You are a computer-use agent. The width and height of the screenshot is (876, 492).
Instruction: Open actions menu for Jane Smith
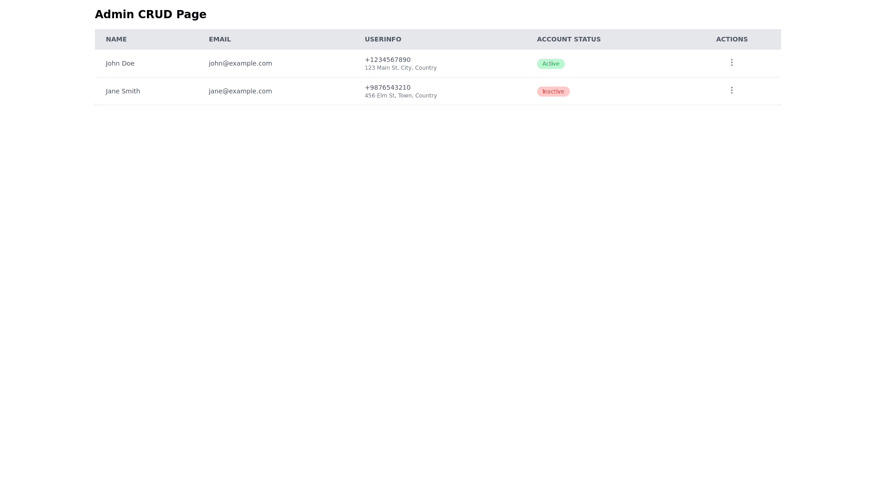coord(731,90)
